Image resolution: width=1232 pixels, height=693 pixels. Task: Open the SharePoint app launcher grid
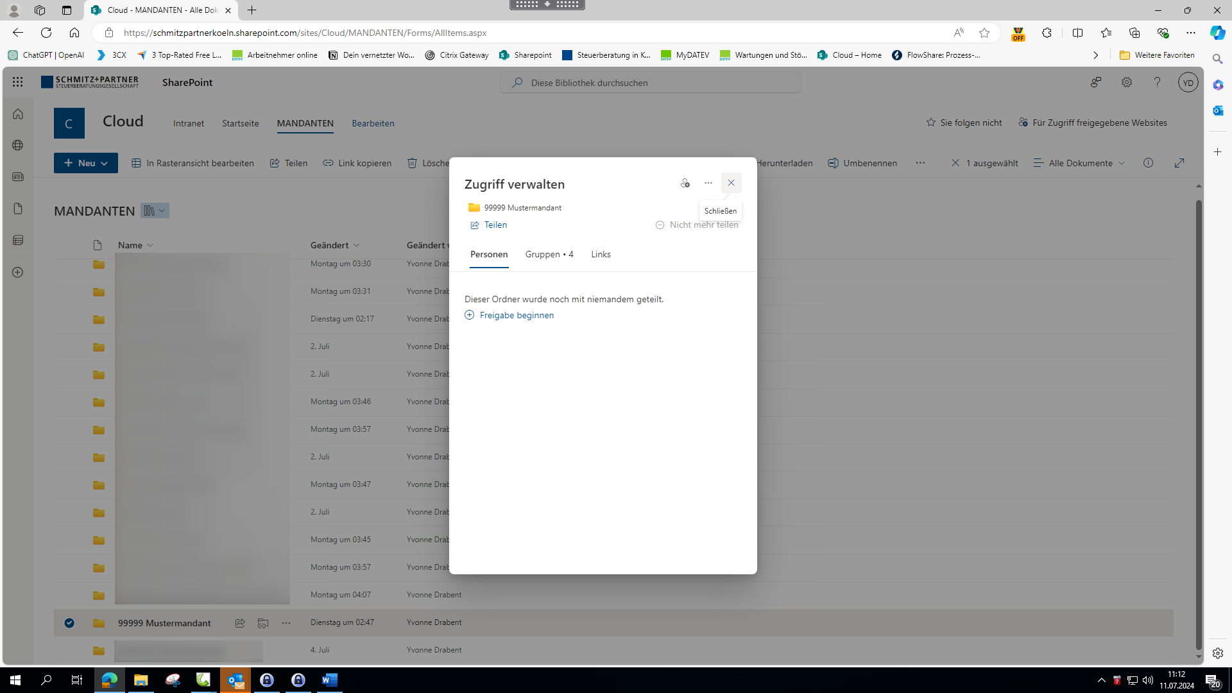click(x=17, y=82)
